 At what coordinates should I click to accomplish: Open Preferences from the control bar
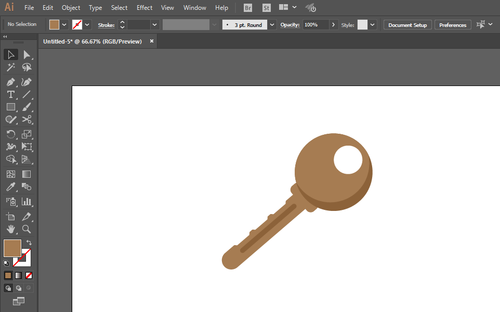click(x=453, y=25)
